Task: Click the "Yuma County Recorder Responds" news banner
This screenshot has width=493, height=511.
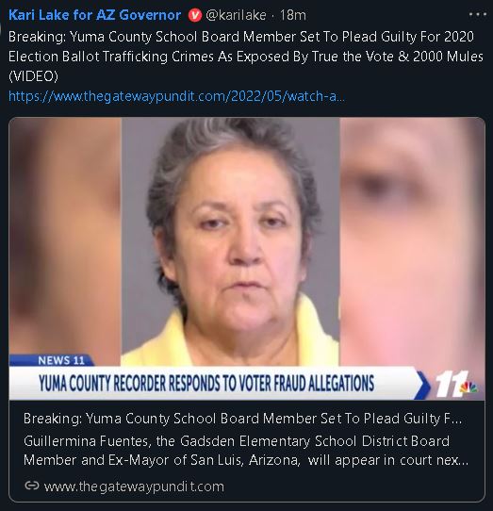Action: pyautogui.click(x=206, y=383)
